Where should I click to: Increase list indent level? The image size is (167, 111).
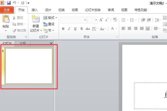[x=149, y=20]
